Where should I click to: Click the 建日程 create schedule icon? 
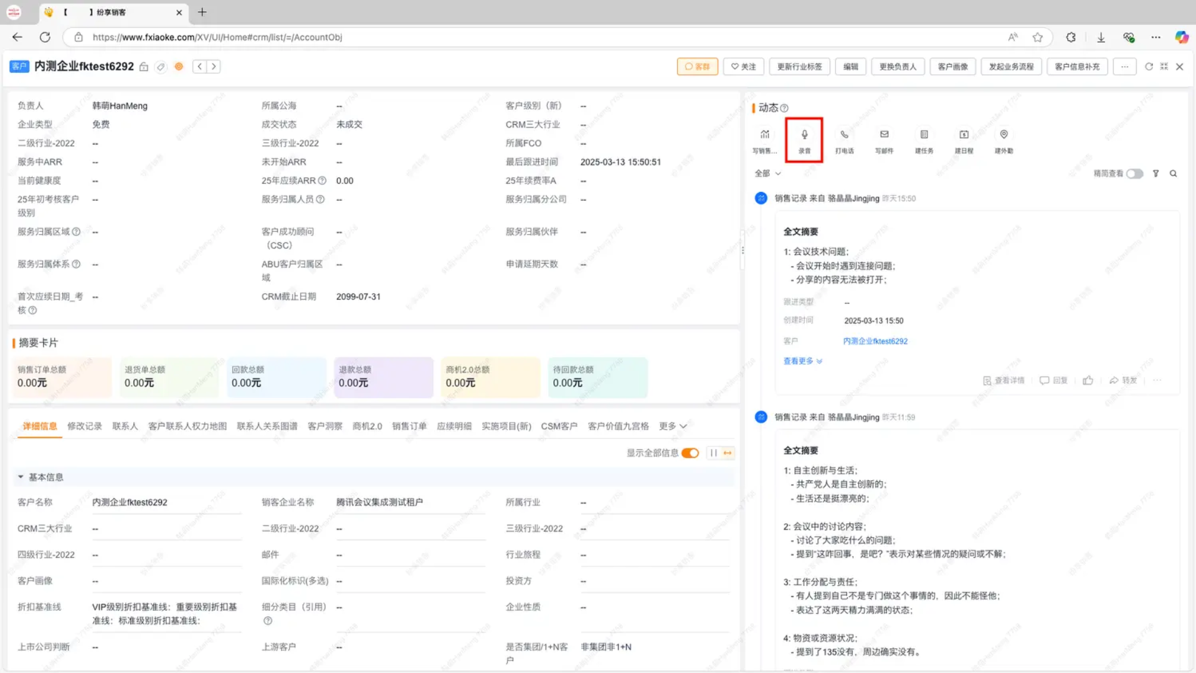click(x=964, y=135)
